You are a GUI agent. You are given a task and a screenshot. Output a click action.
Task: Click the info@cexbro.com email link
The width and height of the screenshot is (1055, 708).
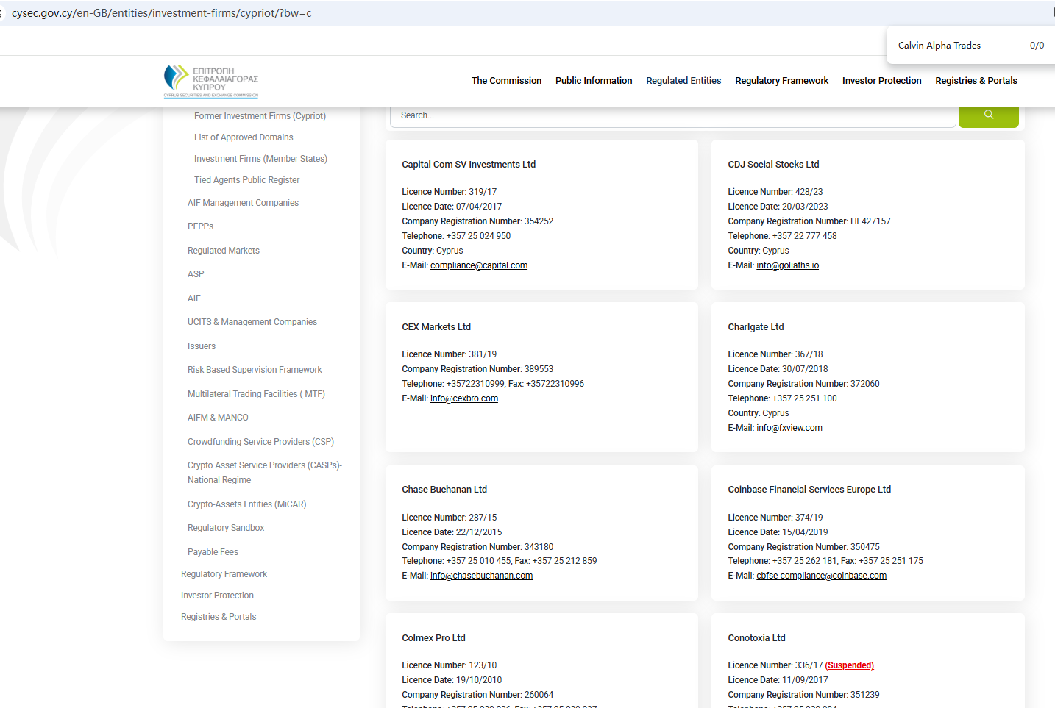[x=463, y=398]
